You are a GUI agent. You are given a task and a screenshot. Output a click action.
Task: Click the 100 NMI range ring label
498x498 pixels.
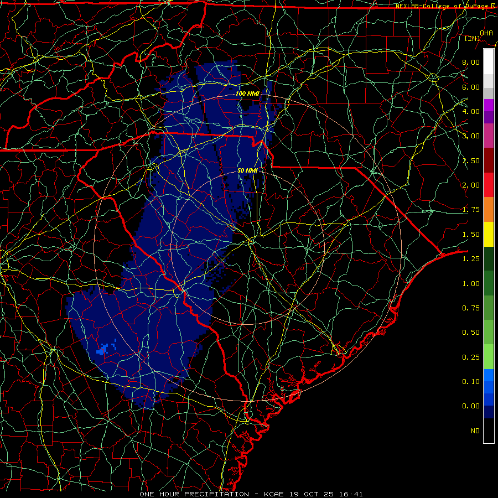click(247, 94)
